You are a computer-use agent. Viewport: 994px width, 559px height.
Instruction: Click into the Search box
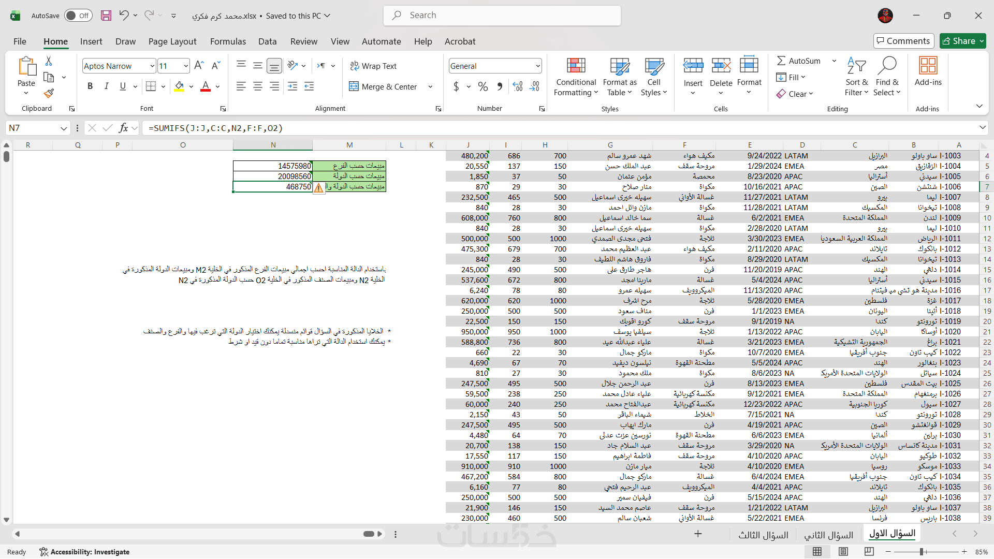point(502,16)
